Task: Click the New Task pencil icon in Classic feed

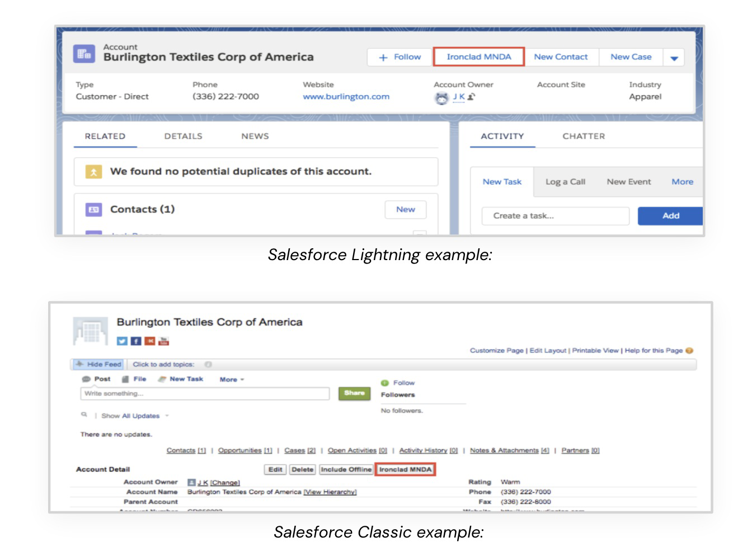Action: click(162, 379)
